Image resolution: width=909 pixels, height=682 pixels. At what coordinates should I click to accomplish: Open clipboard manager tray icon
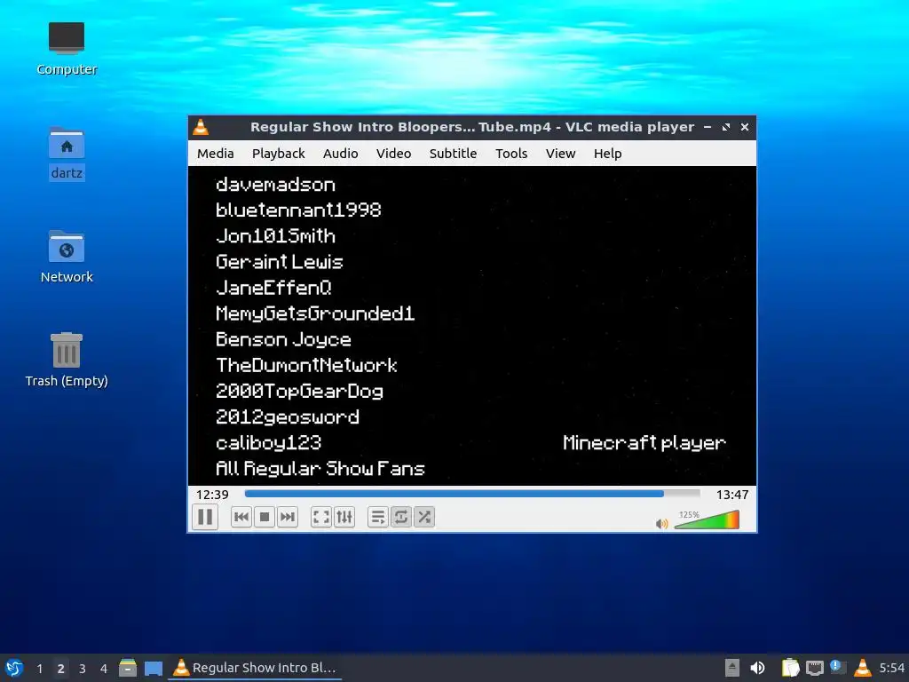pyautogui.click(x=790, y=668)
